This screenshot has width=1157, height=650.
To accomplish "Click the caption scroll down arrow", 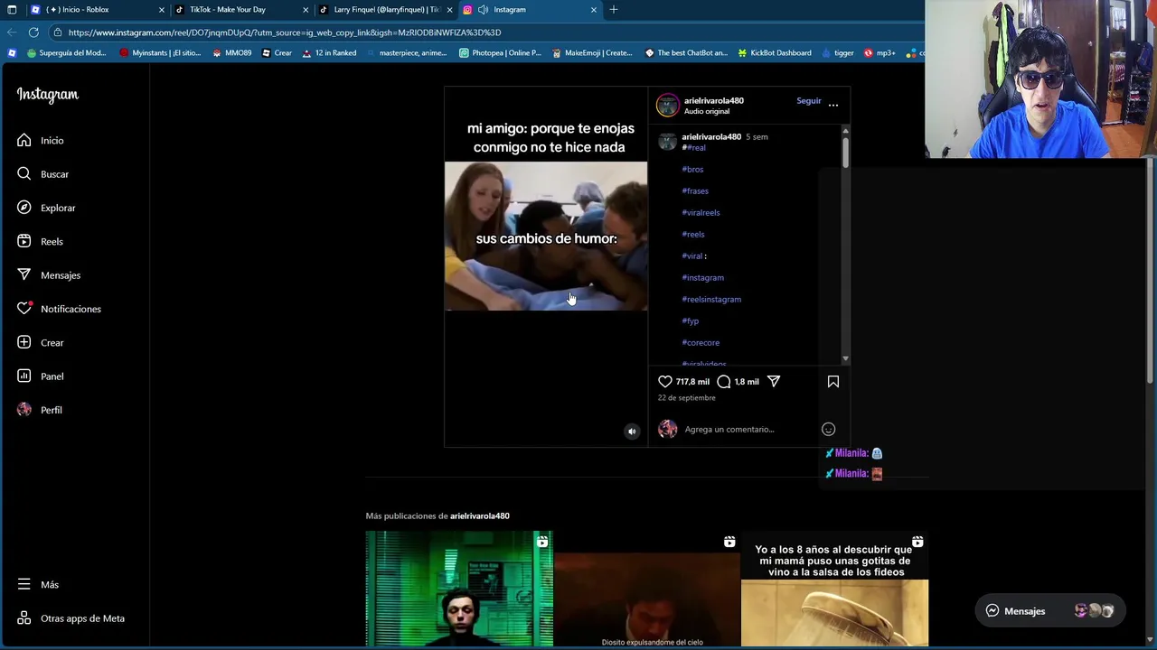I will [x=845, y=359].
